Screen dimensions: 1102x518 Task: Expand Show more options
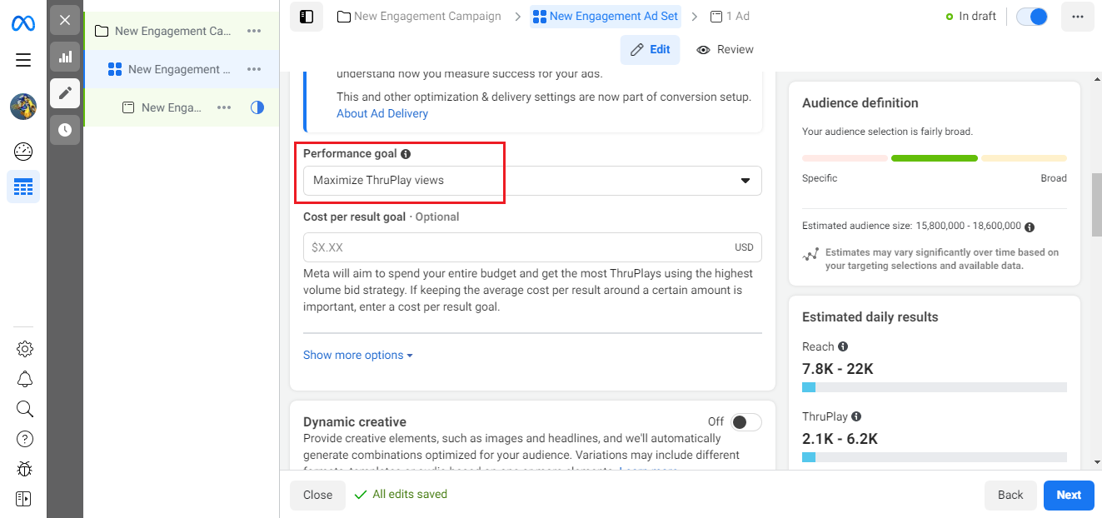coord(358,355)
